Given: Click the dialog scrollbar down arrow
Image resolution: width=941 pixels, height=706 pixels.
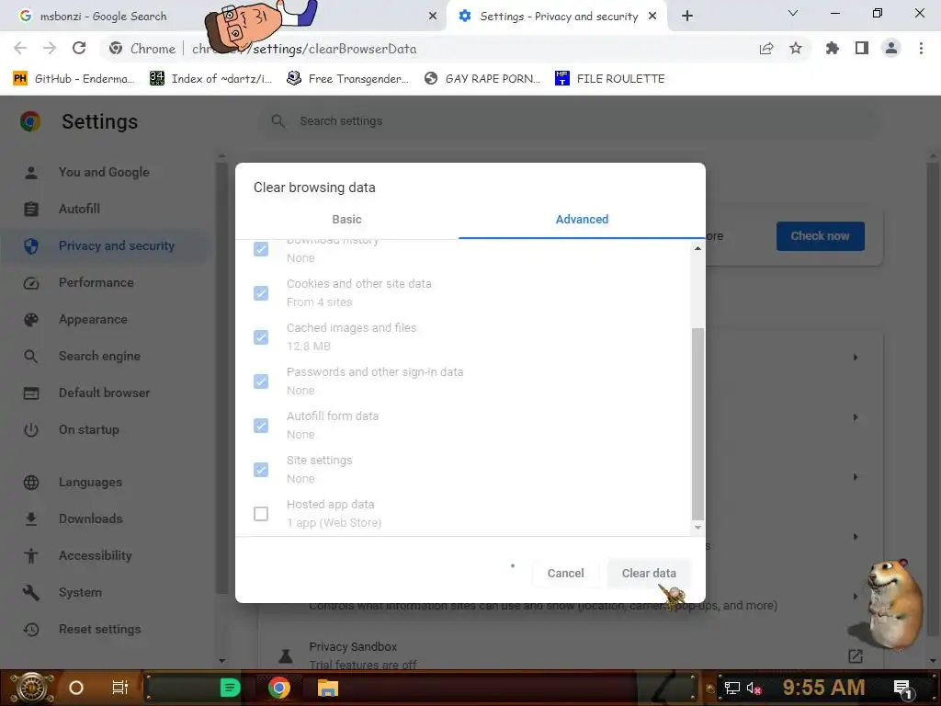Looking at the screenshot, I should [x=697, y=528].
